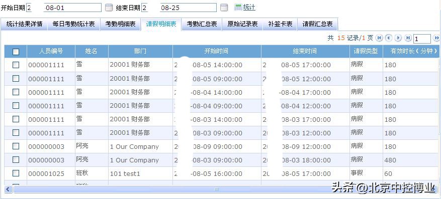The width and height of the screenshot is (441, 199).
Task: Tick checkbox for row starting 08-05 09:00:00
Action: tap(16, 79)
